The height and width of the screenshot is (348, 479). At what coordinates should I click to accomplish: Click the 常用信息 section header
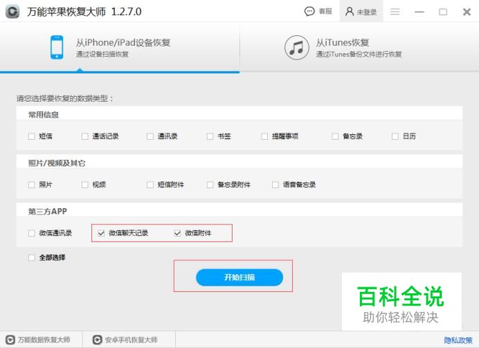(44, 115)
